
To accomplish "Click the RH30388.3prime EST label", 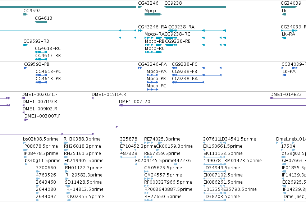I will pos(82,139).
